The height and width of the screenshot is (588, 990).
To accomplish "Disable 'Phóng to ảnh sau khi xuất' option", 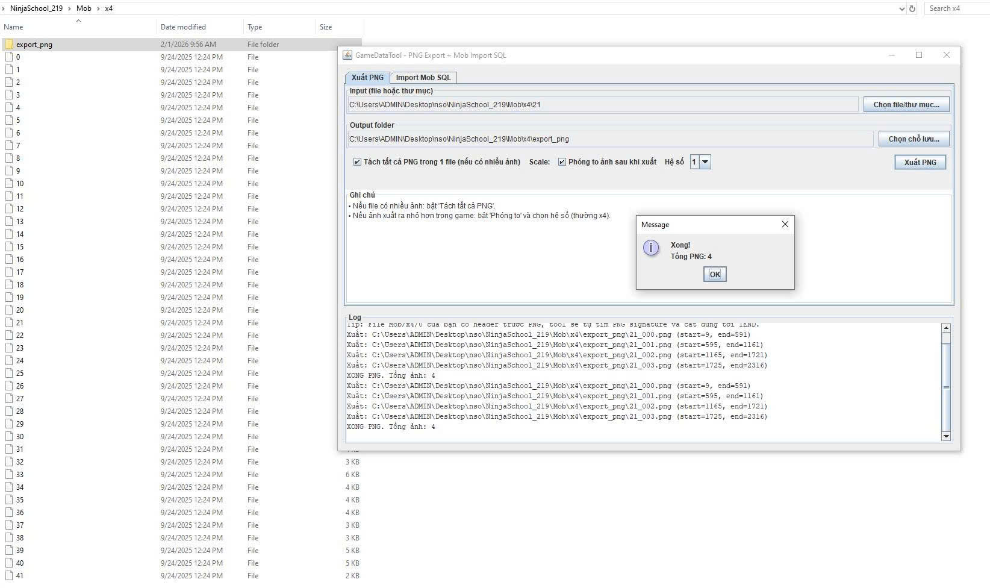I will click(x=561, y=161).
